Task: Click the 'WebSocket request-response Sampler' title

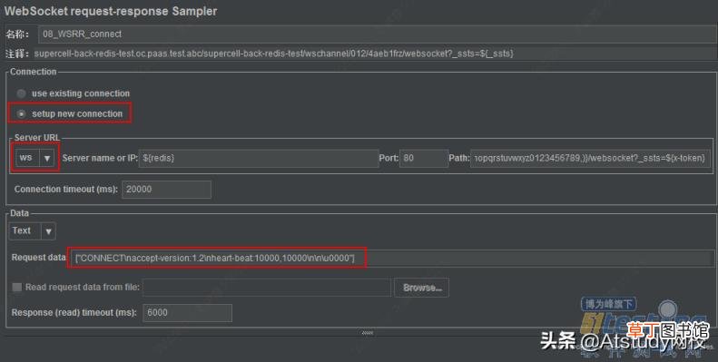Action: [x=111, y=11]
